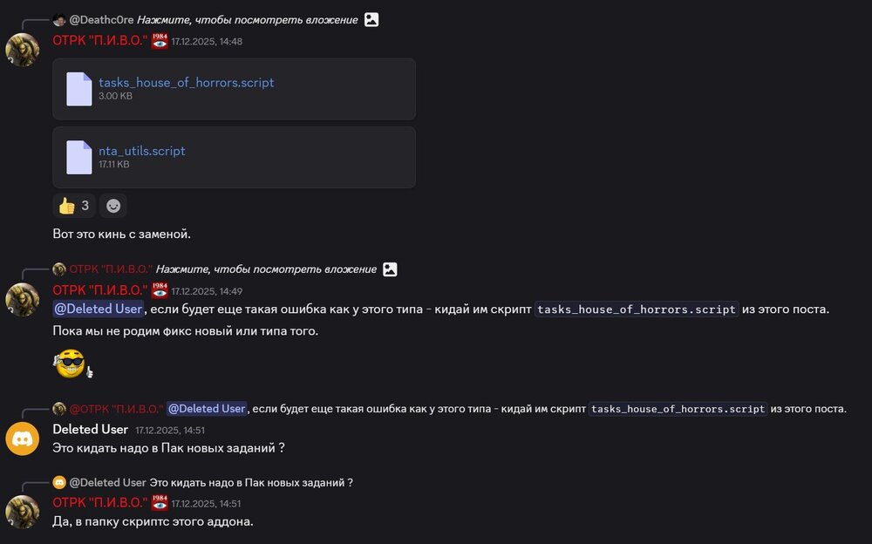Click the attachment image icon in Deathc0re reply
Image resolution: width=872 pixels, height=544 pixels.
(371, 19)
